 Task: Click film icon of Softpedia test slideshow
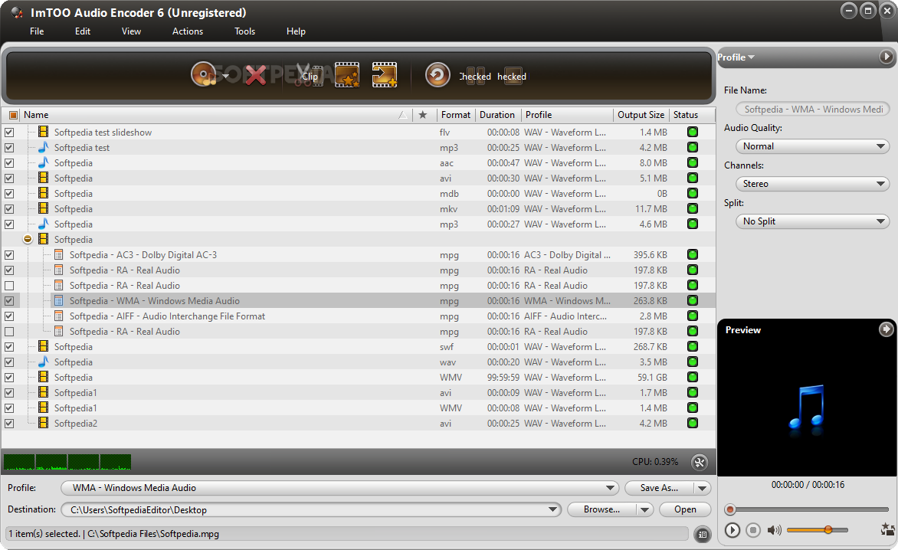pos(43,132)
